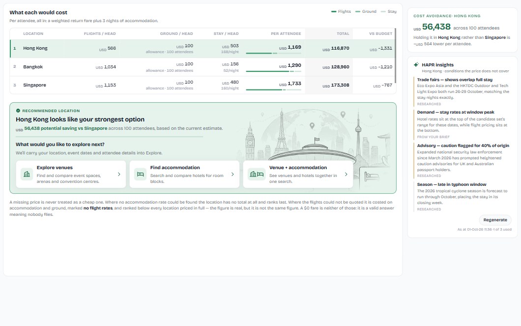Click the Trade fairs insight heading
The width and height of the screenshot is (521, 326).
(x=455, y=80)
